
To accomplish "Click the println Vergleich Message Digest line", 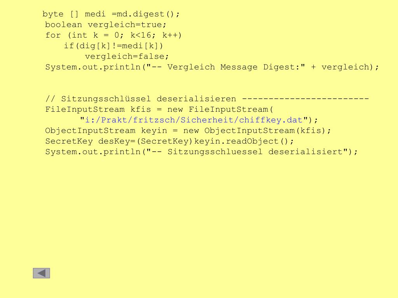I will pos(212,67).
